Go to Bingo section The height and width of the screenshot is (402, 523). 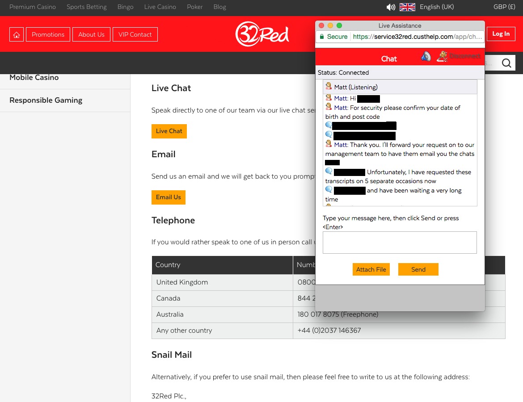(x=126, y=7)
